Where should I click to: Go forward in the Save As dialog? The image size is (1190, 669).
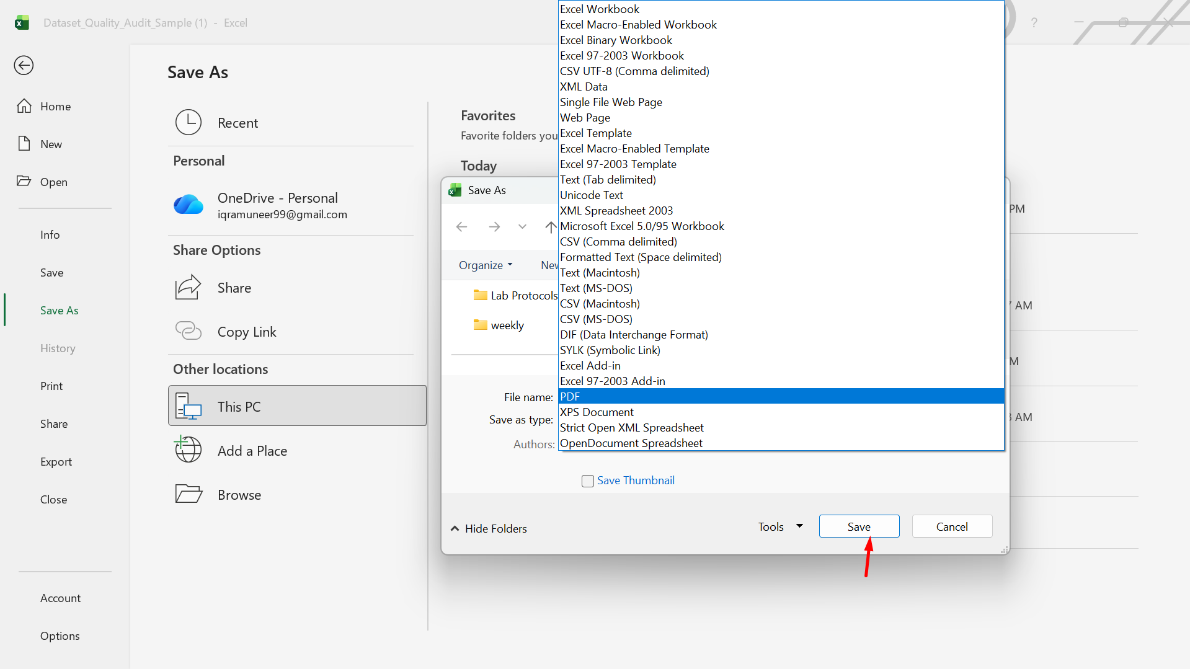[494, 227]
